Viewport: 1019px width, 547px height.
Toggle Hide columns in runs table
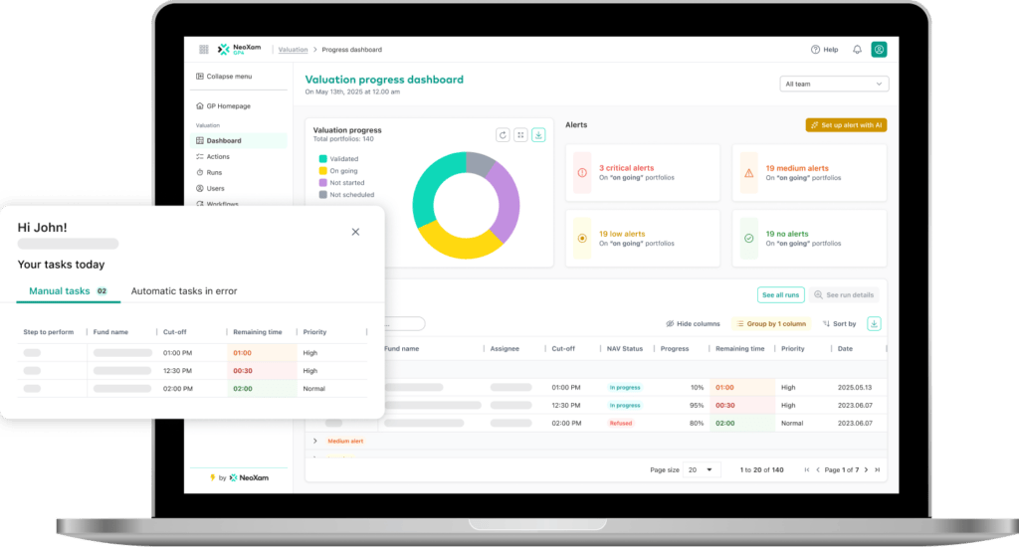click(x=693, y=324)
